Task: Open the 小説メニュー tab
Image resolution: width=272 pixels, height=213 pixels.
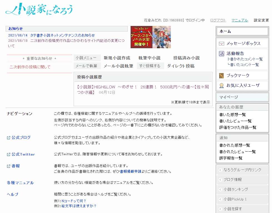Action: coord(87,57)
